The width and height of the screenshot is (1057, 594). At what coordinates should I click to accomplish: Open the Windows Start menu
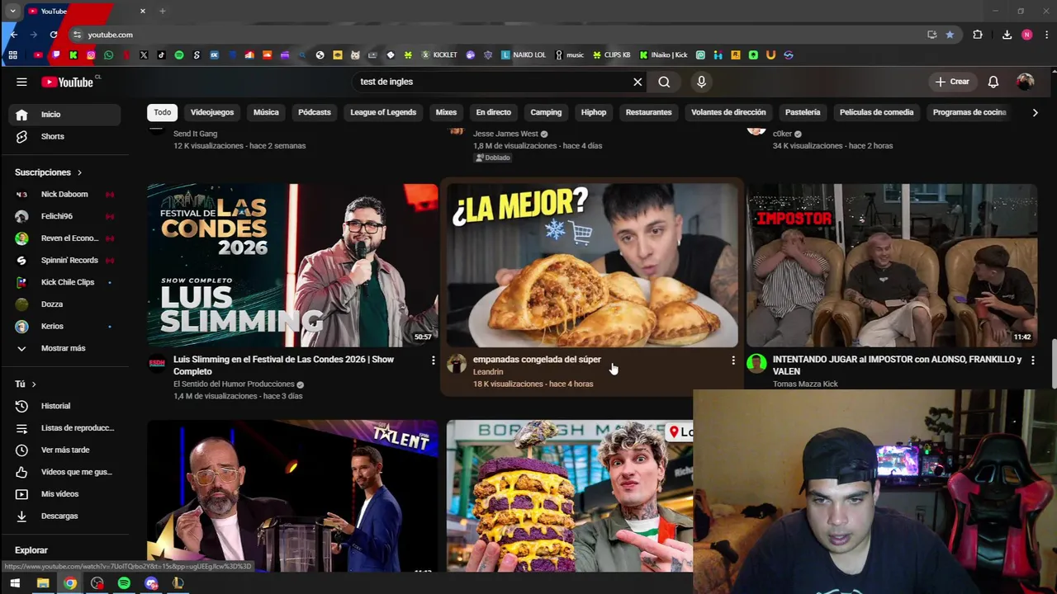click(x=15, y=583)
